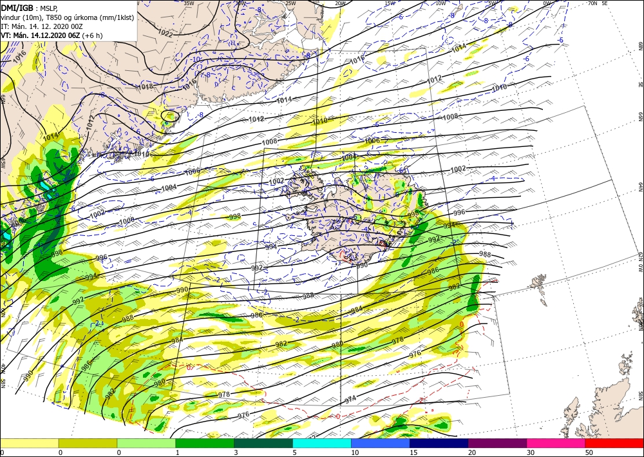The width and height of the screenshot is (644, 457).
Task: Click the "25W" longitude label
Action: tap(290, 3)
